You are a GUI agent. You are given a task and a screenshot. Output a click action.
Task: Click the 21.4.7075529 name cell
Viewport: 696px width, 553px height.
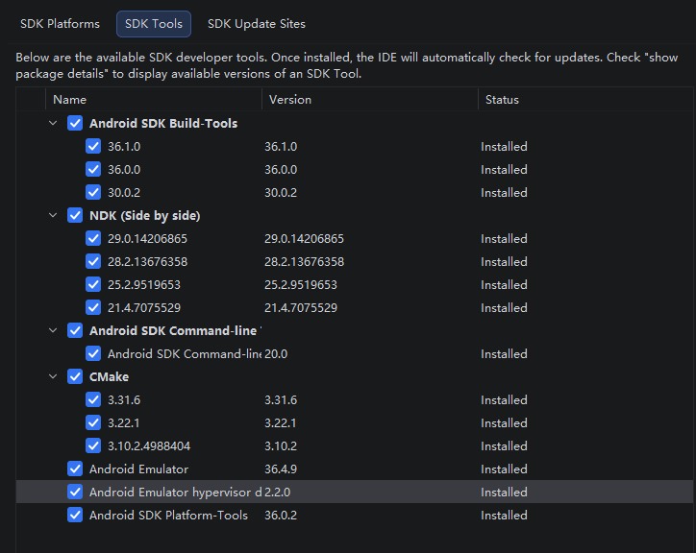(x=144, y=308)
